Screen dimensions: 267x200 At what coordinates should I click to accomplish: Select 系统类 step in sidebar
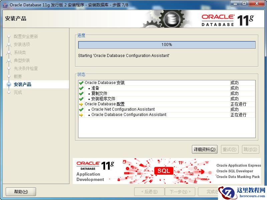(x=20, y=52)
